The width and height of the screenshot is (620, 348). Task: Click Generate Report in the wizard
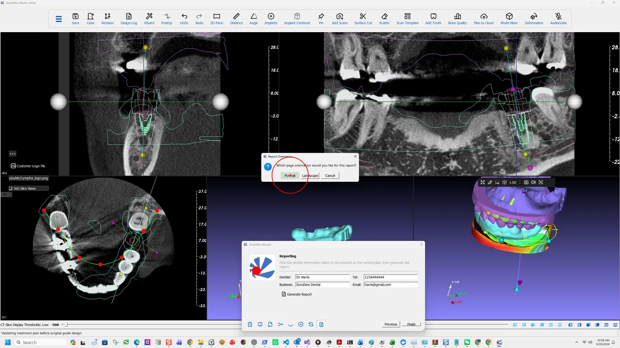(297, 294)
